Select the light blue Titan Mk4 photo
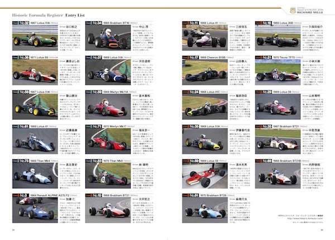 point(35,175)
